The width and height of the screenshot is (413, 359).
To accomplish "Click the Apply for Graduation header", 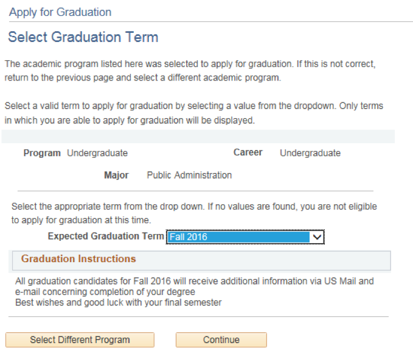I will pos(60,12).
